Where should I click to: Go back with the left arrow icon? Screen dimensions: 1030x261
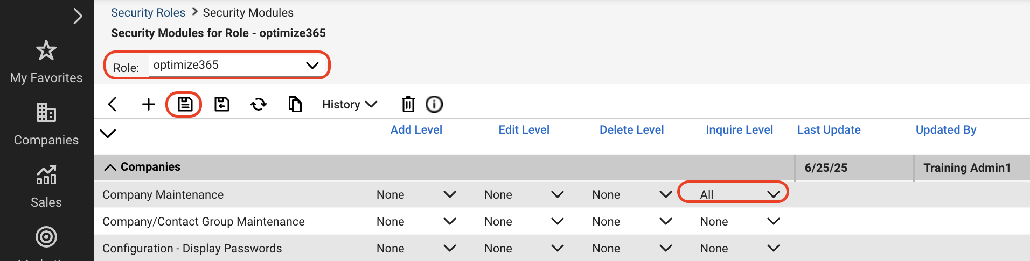click(112, 104)
